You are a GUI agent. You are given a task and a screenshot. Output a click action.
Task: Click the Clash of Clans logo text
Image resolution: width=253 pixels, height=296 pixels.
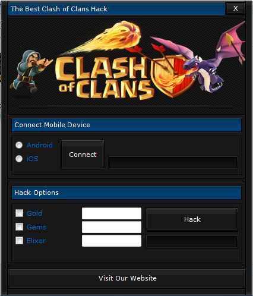[x=104, y=78]
